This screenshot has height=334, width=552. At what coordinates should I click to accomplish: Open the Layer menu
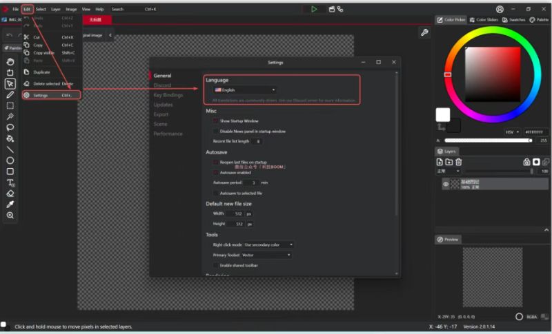[56, 9]
